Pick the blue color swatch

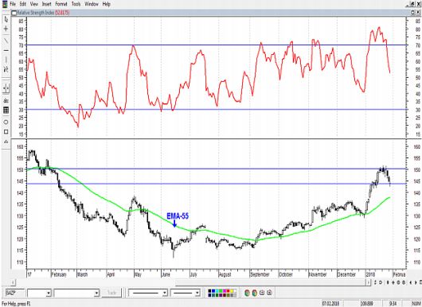click(213, 291)
